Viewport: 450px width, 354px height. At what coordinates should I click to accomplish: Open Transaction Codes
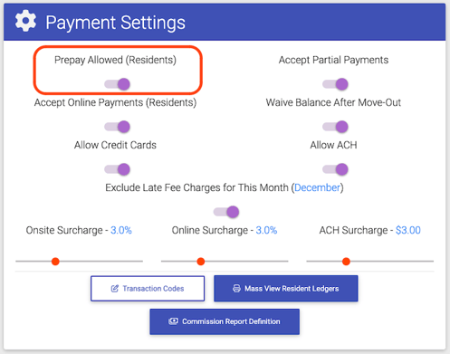(148, 289)
